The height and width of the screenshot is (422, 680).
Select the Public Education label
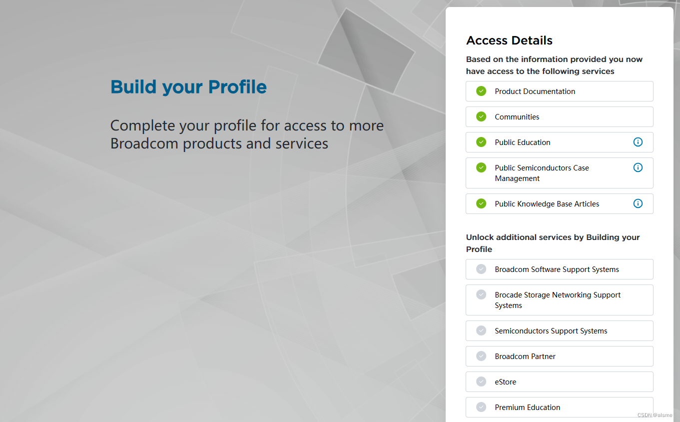point(523,142)
